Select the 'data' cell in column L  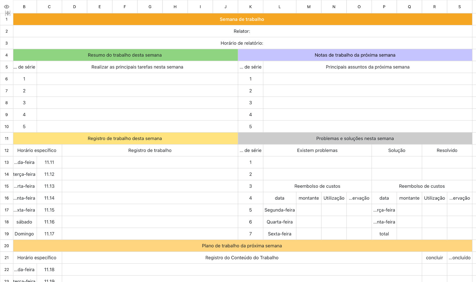click(x=280, y=198)
